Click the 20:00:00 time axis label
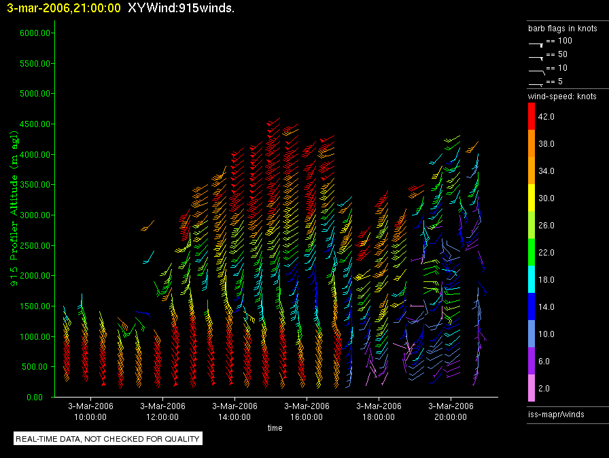The height and width of the screenshot is (458, 609). point(451,417)
